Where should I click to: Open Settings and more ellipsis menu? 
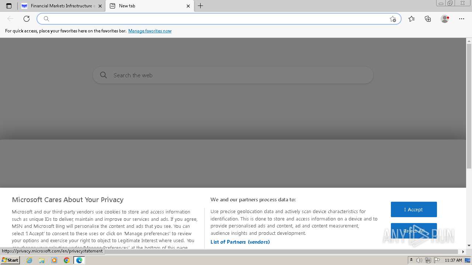[x=462, y=19]
